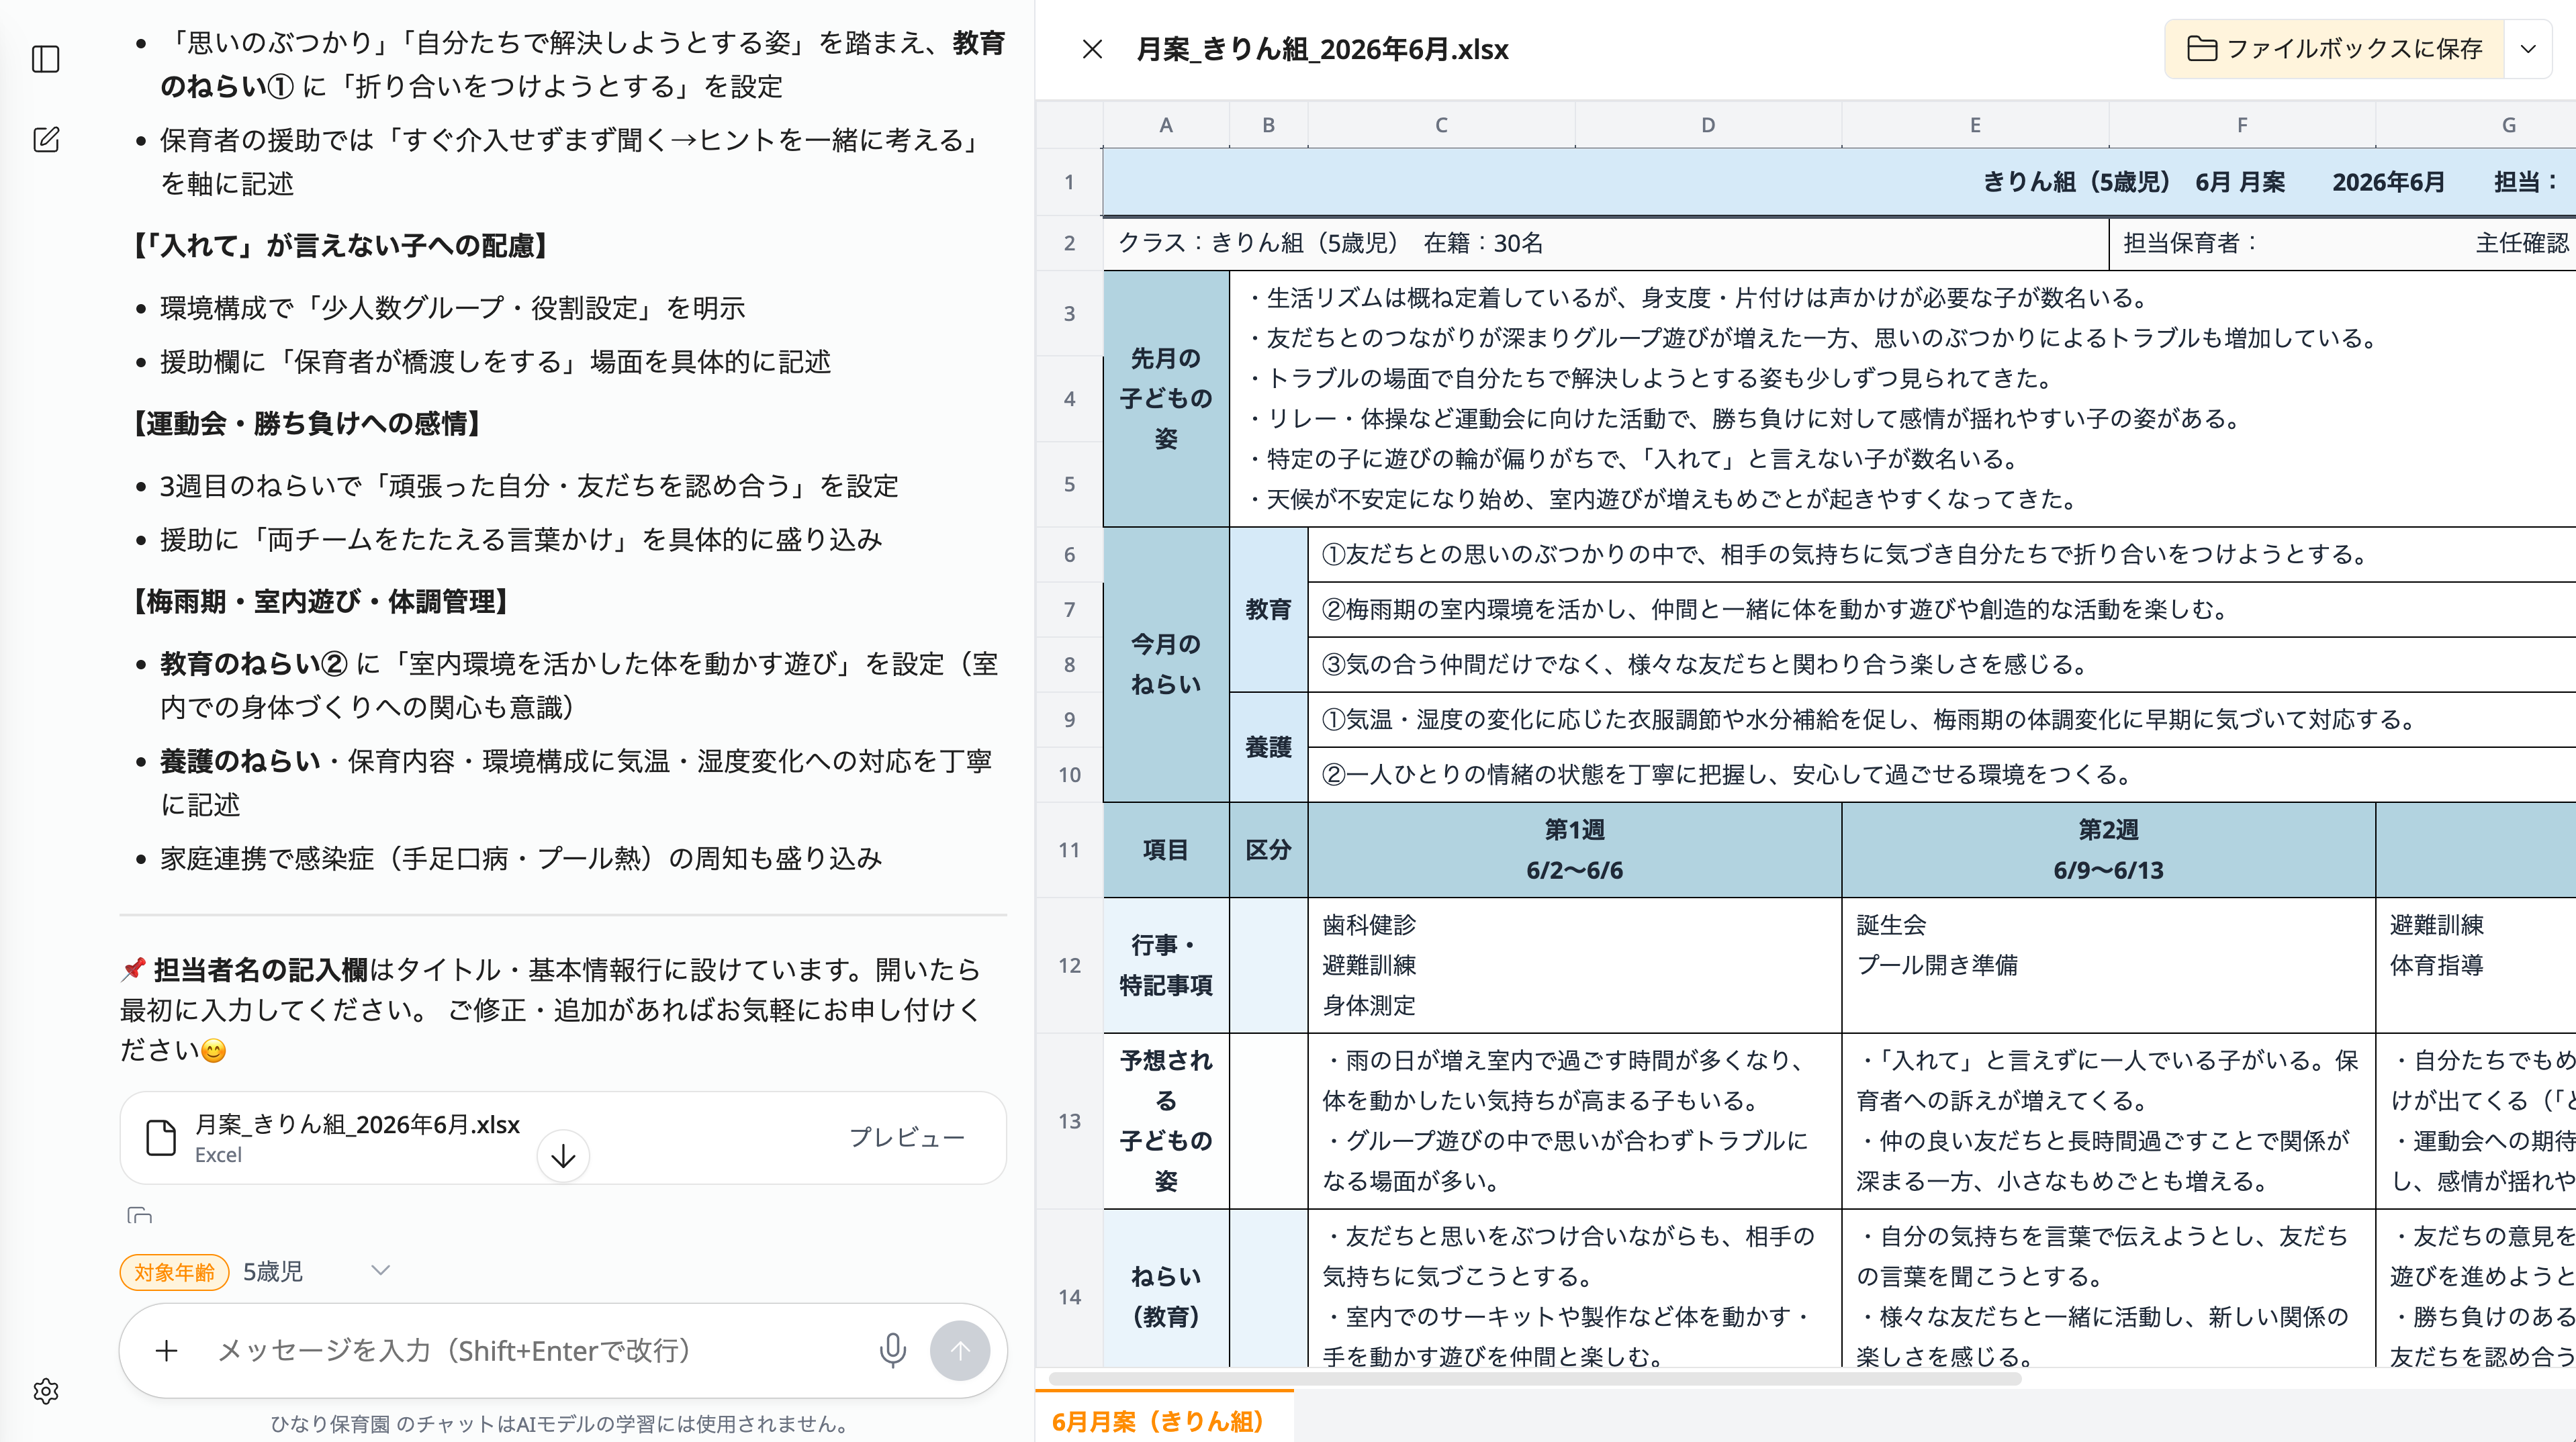Click the file name 月案_きりん組_2026年6月.xlsx in preview header

1323,49
